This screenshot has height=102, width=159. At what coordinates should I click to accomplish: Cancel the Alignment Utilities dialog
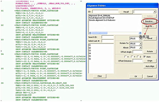(150, 76)
